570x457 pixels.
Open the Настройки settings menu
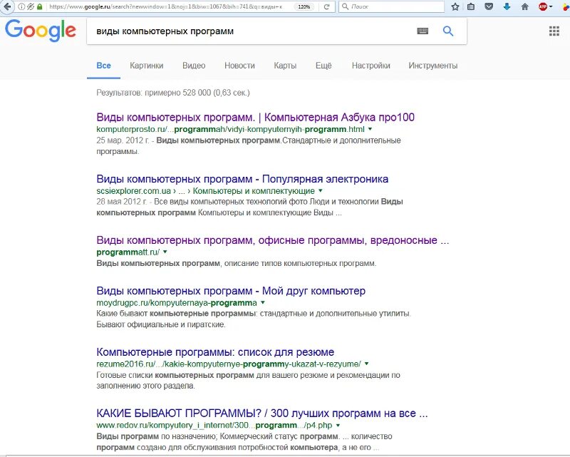(370, 66)
